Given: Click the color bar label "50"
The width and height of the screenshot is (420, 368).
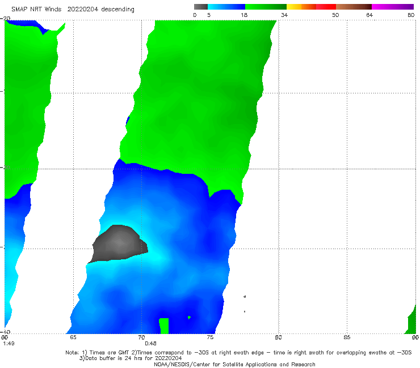Looking at the screenshot, I should (x=335, y=15).
